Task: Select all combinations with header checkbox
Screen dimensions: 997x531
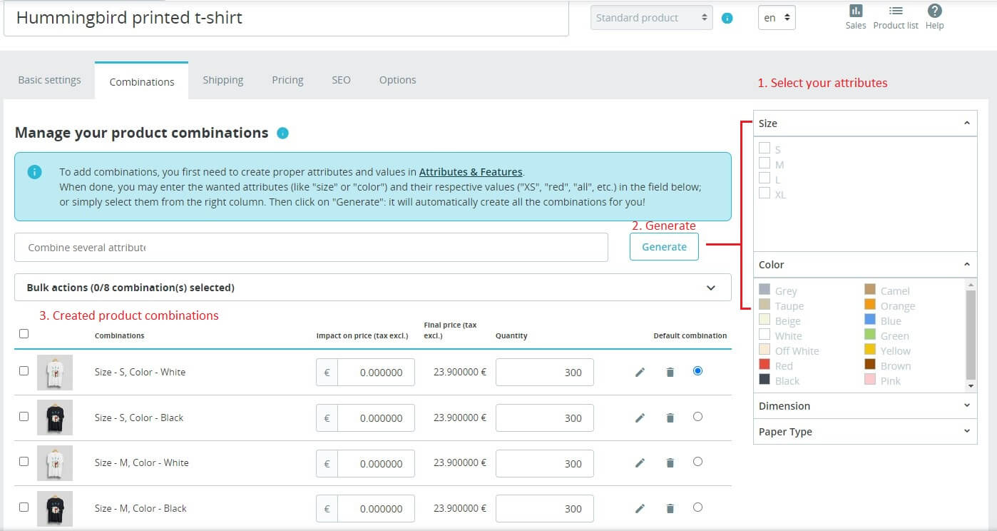Action: [24, 333]
